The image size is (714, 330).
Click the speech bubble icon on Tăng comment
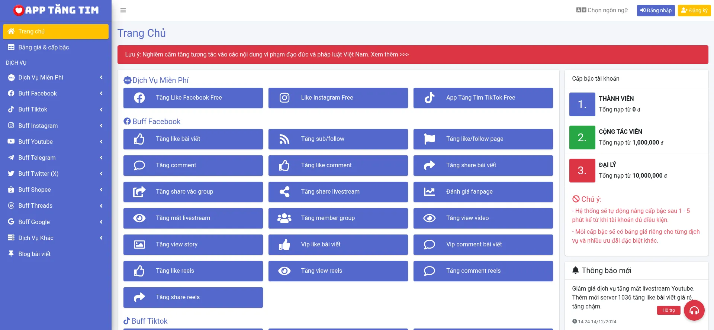click(x=139, y=165)
